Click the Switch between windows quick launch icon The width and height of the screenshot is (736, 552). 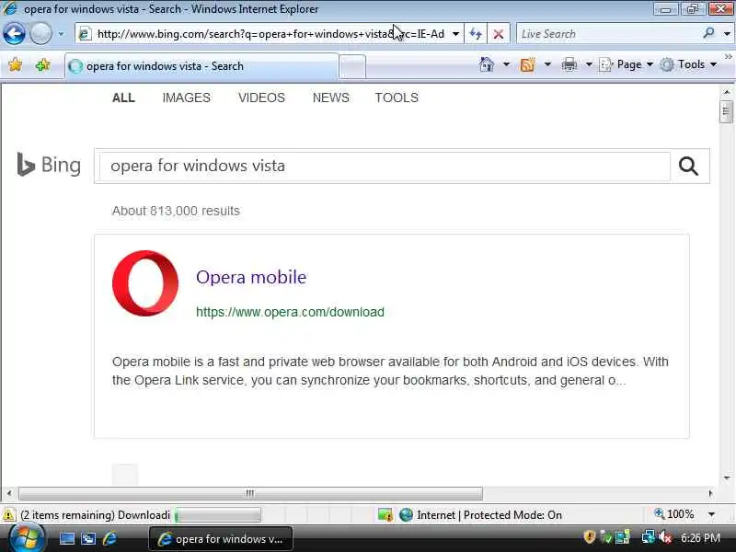click(x=88, y=538)
